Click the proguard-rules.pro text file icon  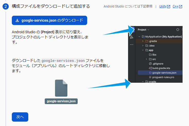150,77
